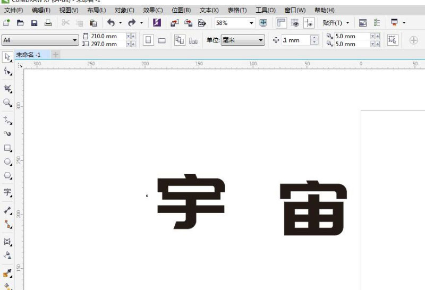This screenshot has height=290, width=425.
Task: Click the Save floppy disk icon
Action: tap(34, 23)
